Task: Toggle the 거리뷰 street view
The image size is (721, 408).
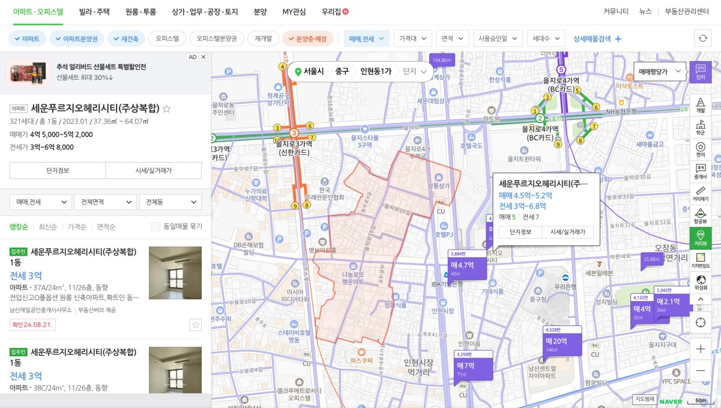Action: (701, 238)
